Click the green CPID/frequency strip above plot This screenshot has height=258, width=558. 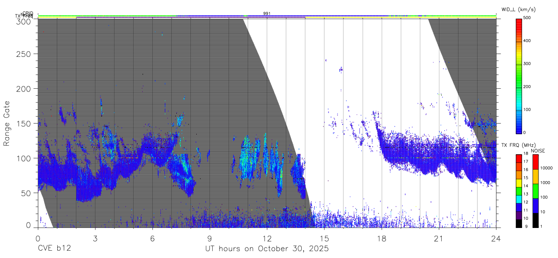coord(267,16)
